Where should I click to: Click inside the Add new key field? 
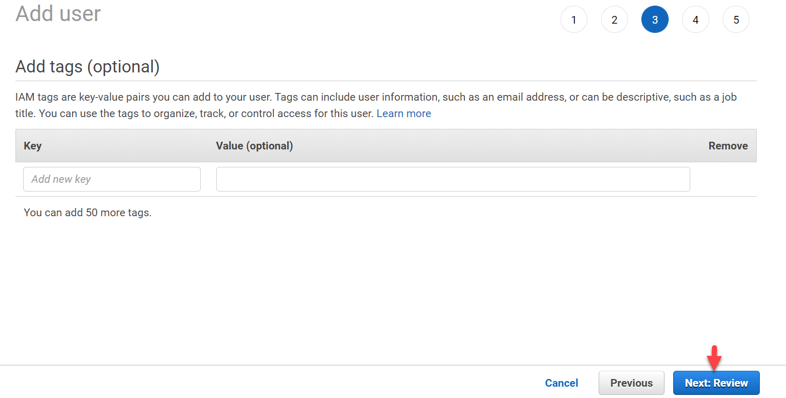pyautogui.click(x=112, y=179)
